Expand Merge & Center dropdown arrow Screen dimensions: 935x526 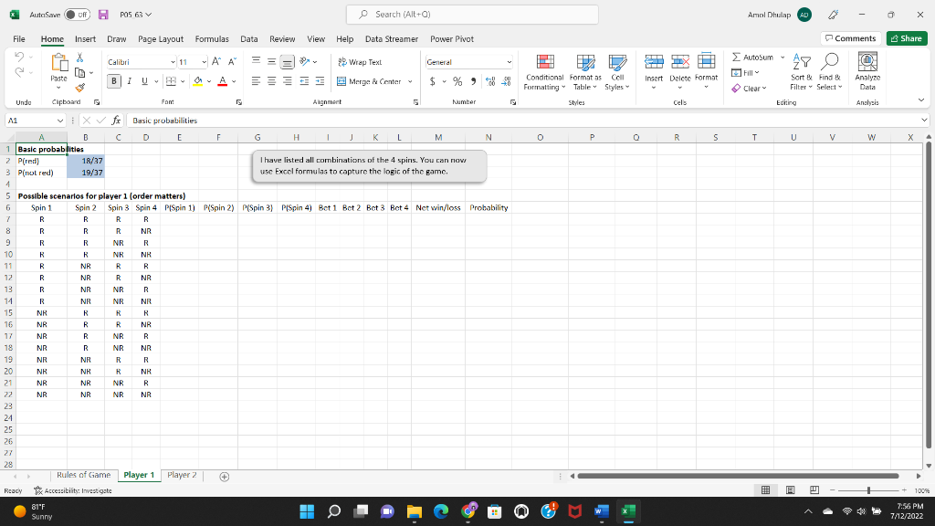pyautogui.click(x=410, y=81)
